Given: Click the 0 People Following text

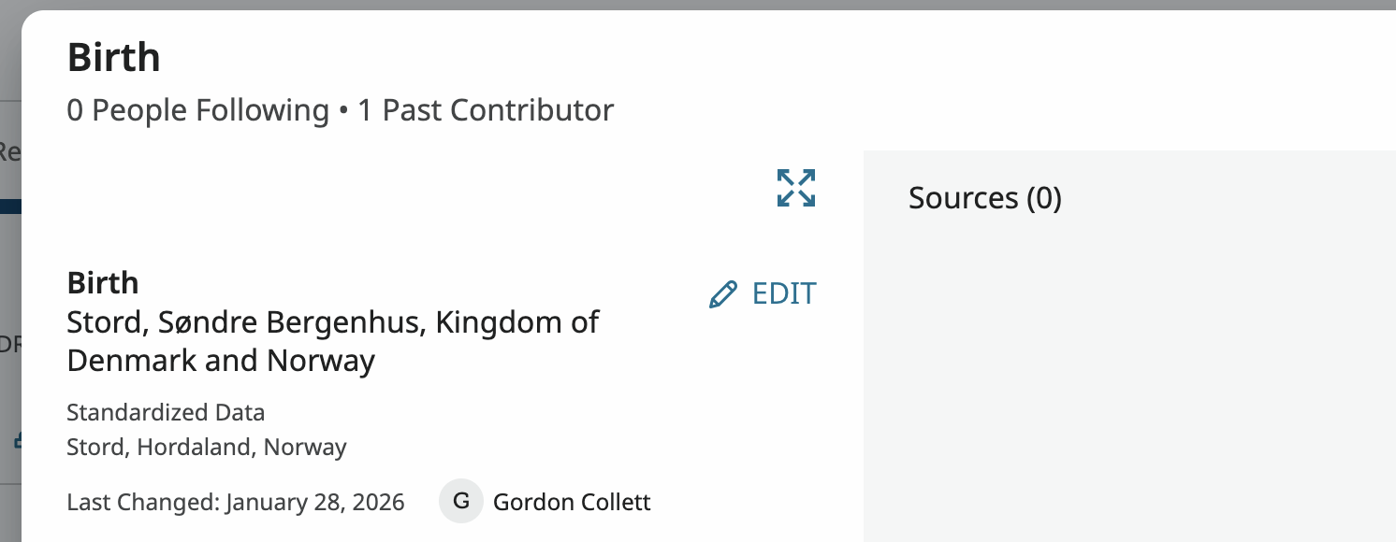Looking at the screenshot, I should (x=197, y=110).
